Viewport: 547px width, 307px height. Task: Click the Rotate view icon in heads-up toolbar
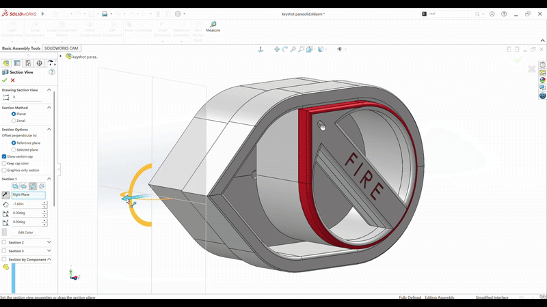(285, 49)
